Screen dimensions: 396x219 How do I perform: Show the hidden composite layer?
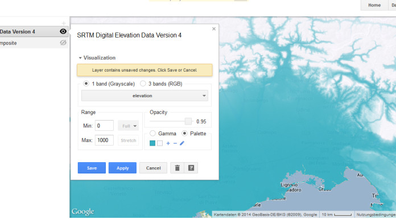coord(63,43)
